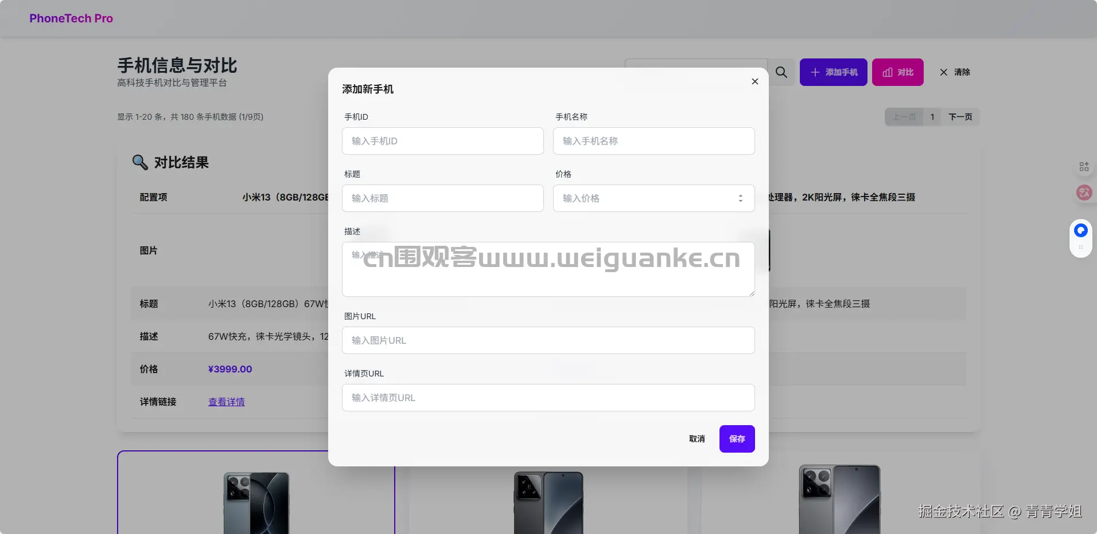Open PhoneTech Pro home logo

tap(71, 18)
